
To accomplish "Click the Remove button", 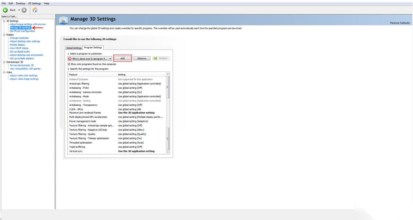I will coord(142,58).
